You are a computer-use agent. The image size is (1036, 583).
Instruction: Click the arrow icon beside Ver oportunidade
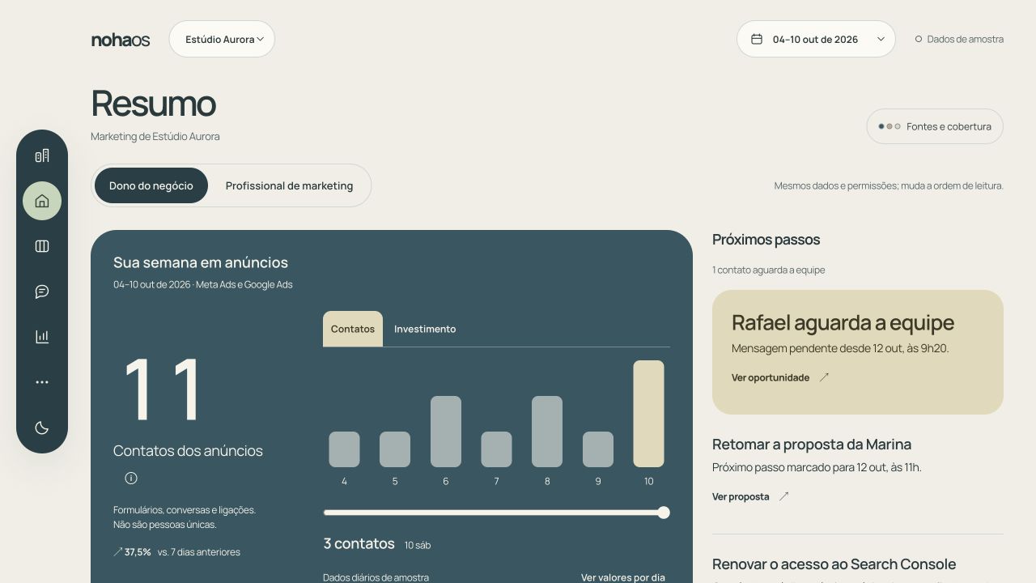[x=824, y=377]
